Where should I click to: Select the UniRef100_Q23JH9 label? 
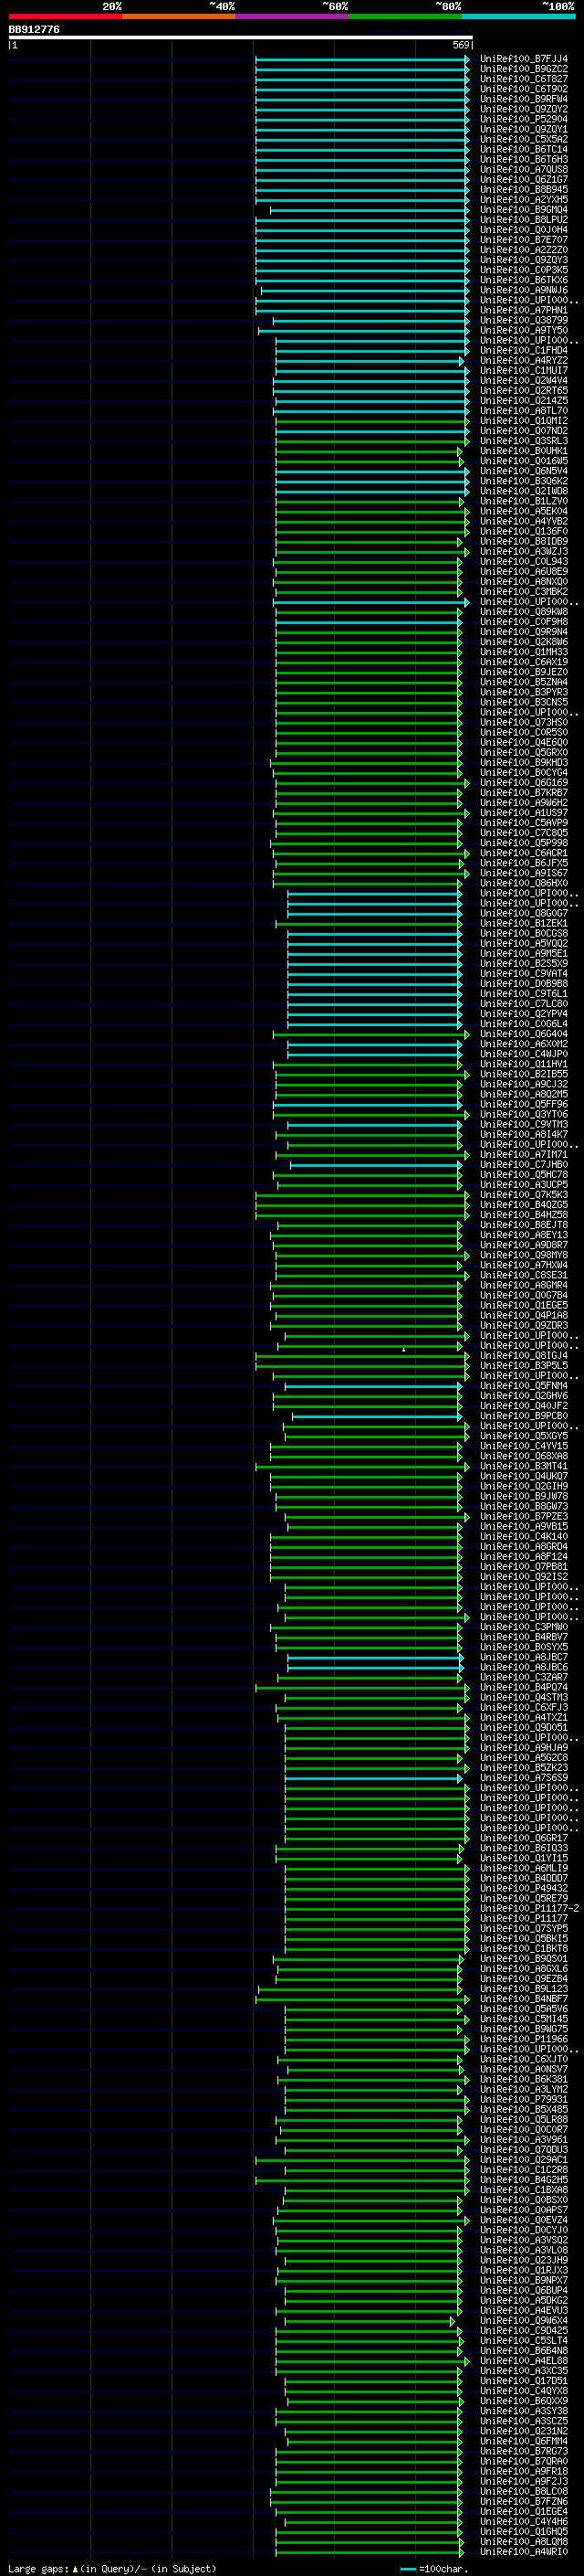pos(523,2259)
